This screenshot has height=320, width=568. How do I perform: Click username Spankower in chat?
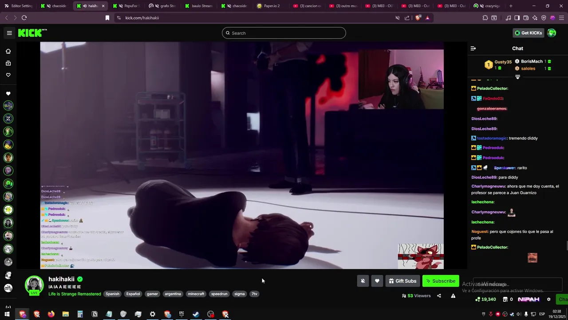pos(504,168)
